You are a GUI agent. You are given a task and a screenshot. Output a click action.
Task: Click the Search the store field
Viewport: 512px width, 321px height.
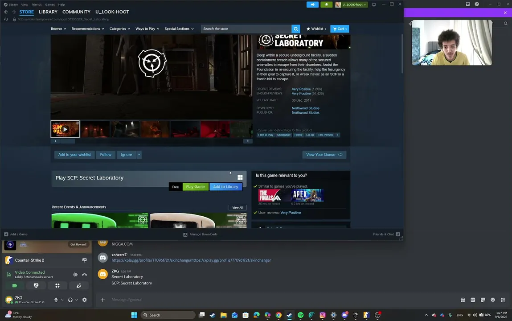tap(246, 29)
